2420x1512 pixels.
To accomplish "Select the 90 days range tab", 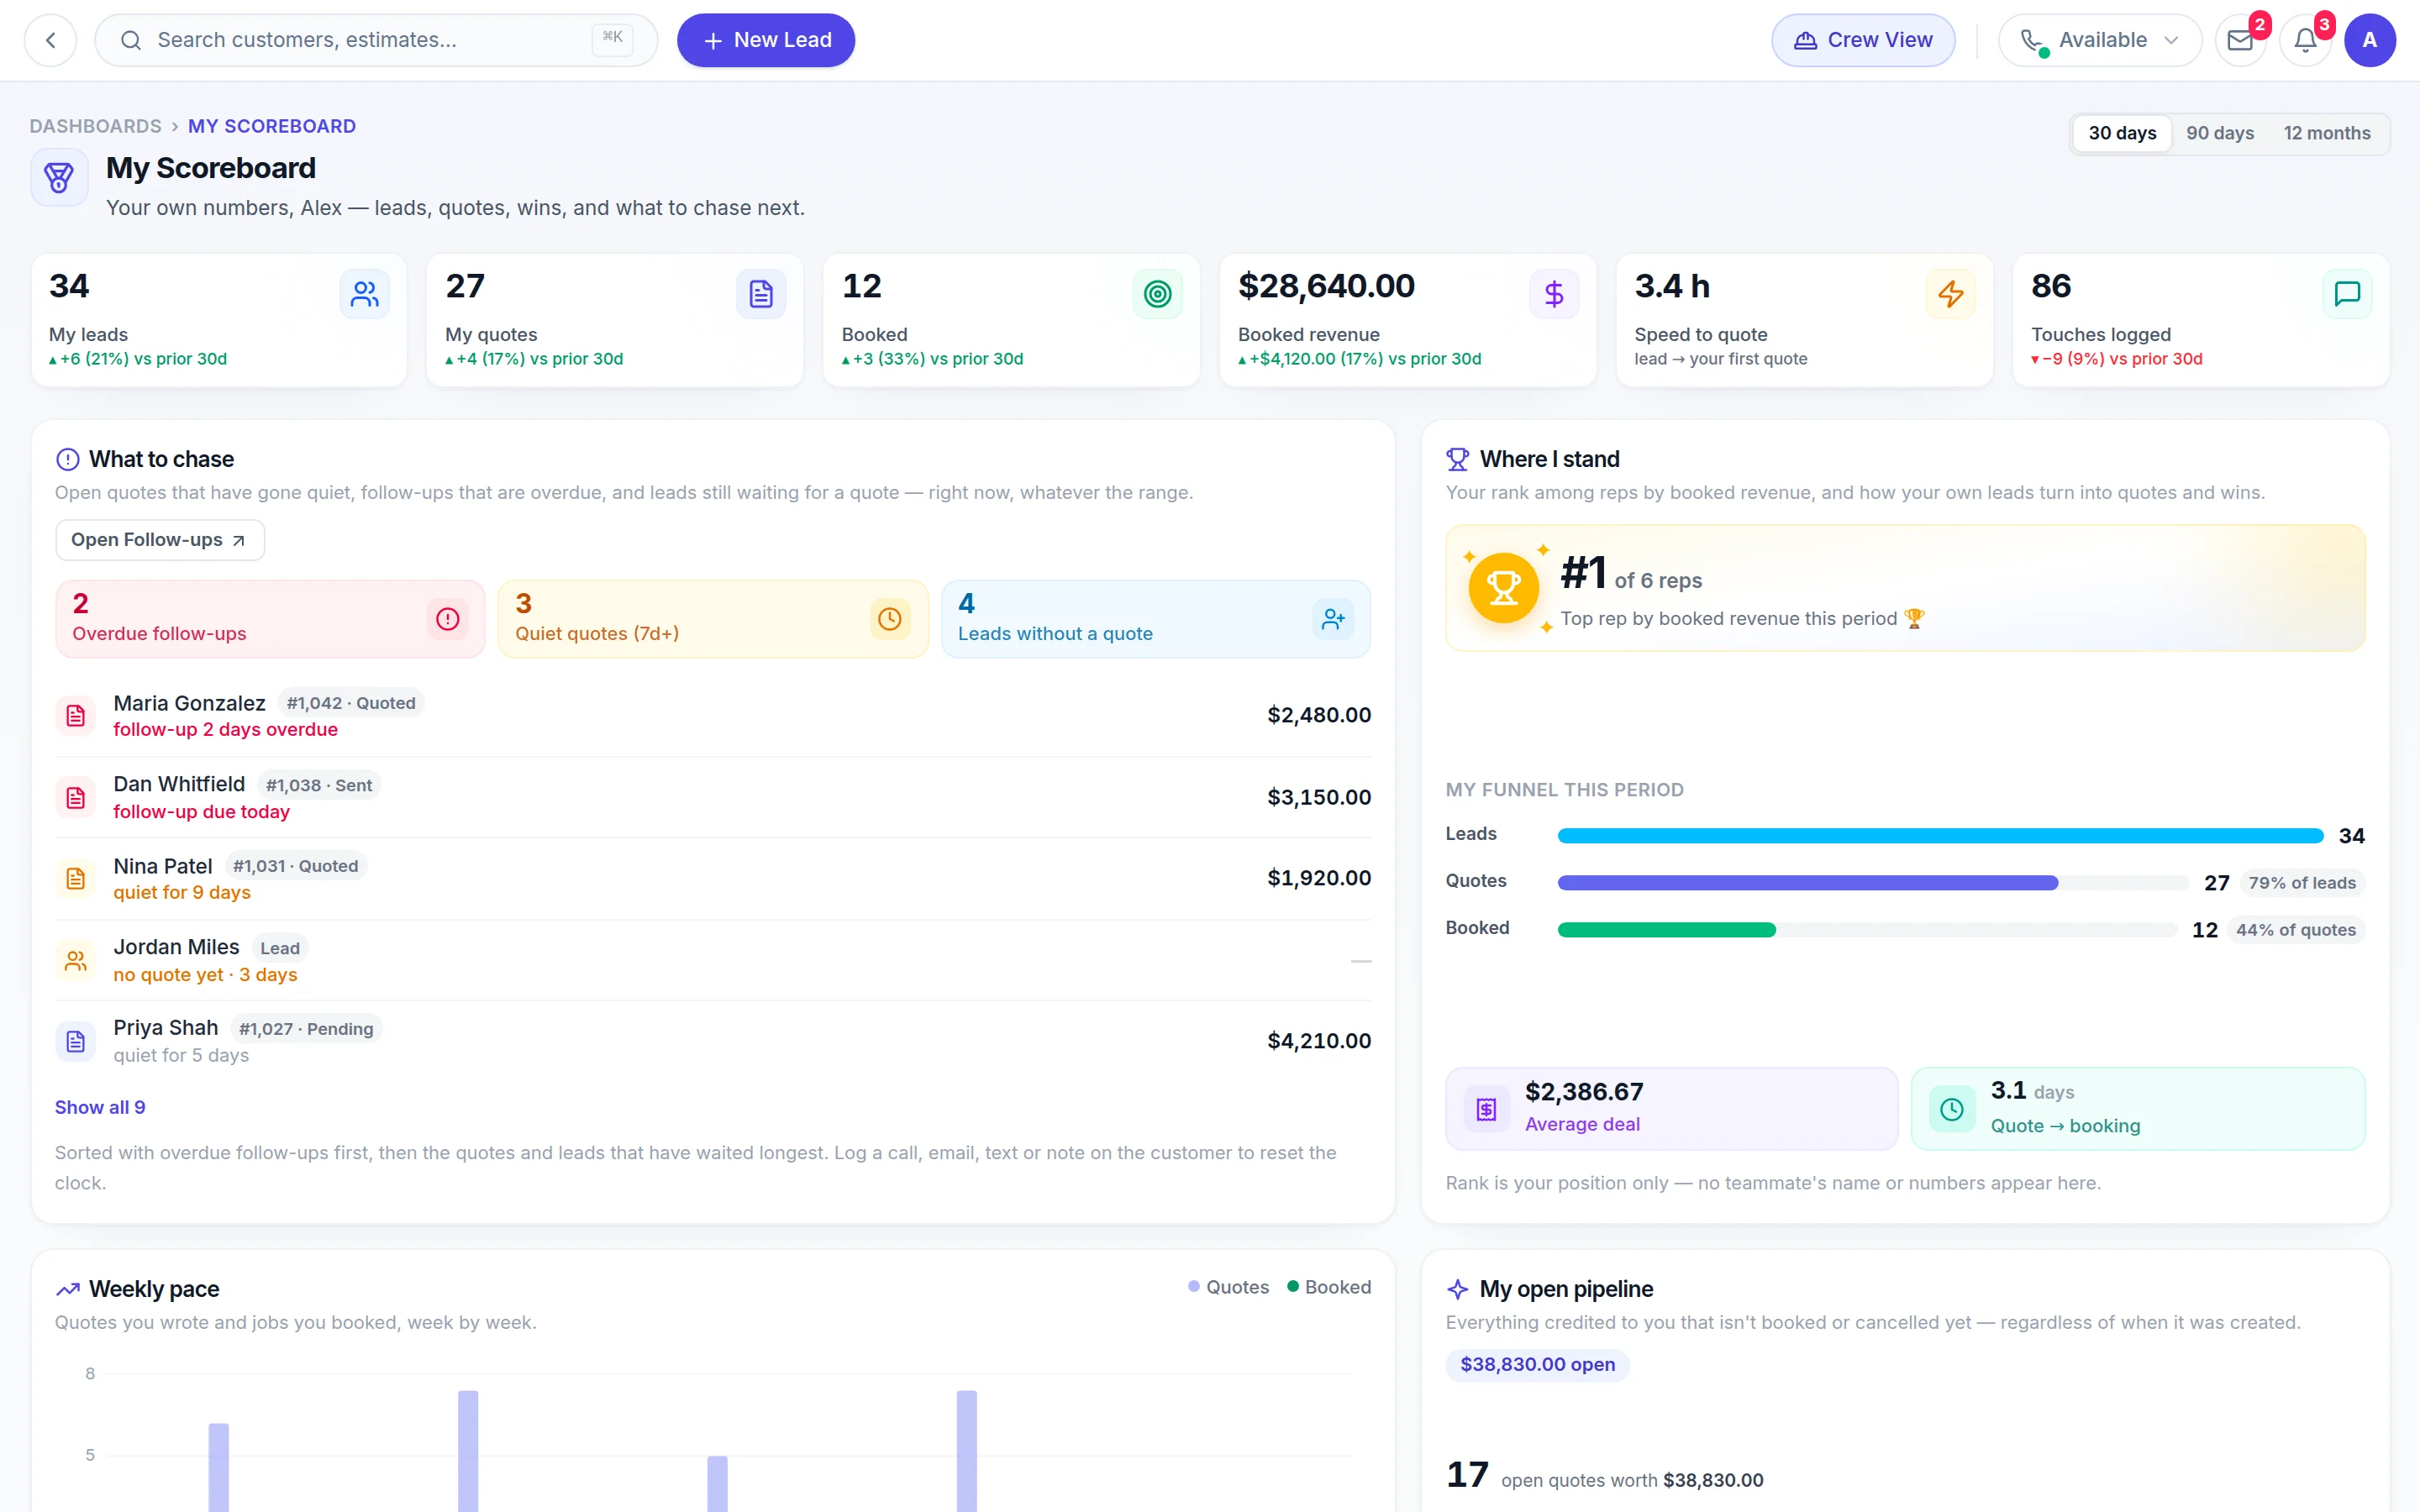I will 2219,133.
